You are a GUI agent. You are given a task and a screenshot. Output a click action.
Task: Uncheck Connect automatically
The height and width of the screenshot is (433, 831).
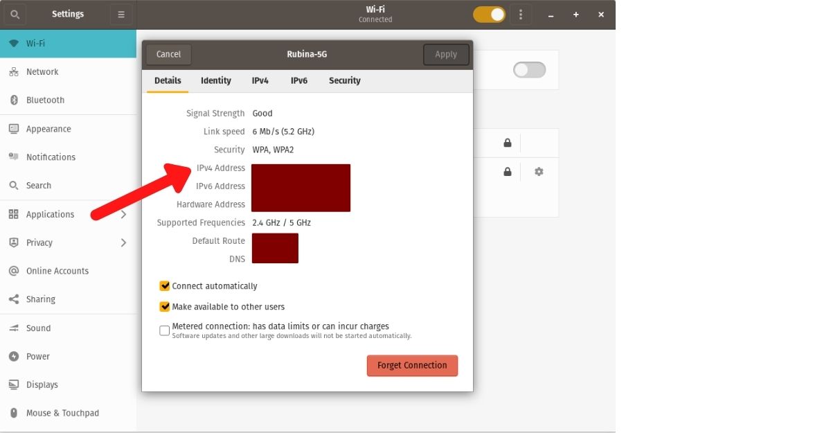click(x=165, y=286)
